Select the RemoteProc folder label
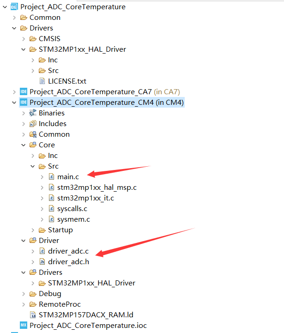The image size is (284, 333). 60,304
